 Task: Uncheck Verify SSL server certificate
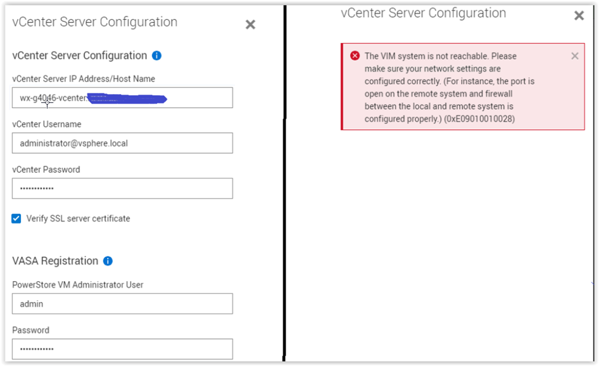coord(16,218)
